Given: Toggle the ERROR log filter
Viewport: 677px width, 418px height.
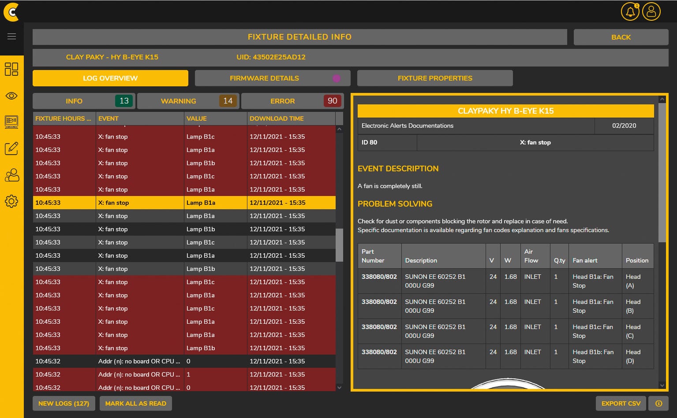Looking at the screenshot, I should click(x=292, y=101).
